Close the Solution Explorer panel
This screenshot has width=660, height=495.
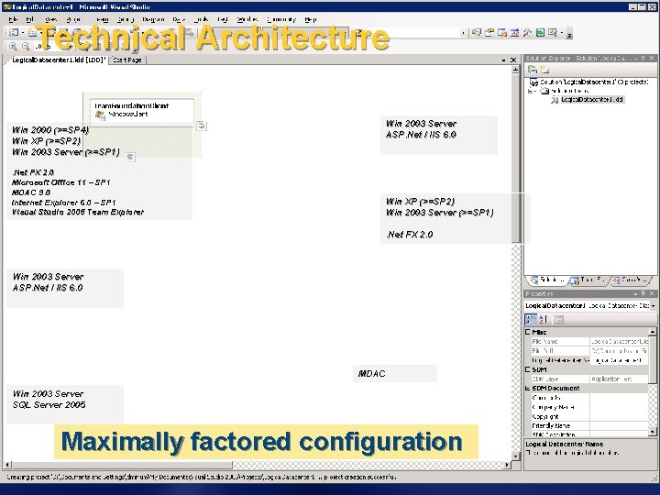point(652,58)
